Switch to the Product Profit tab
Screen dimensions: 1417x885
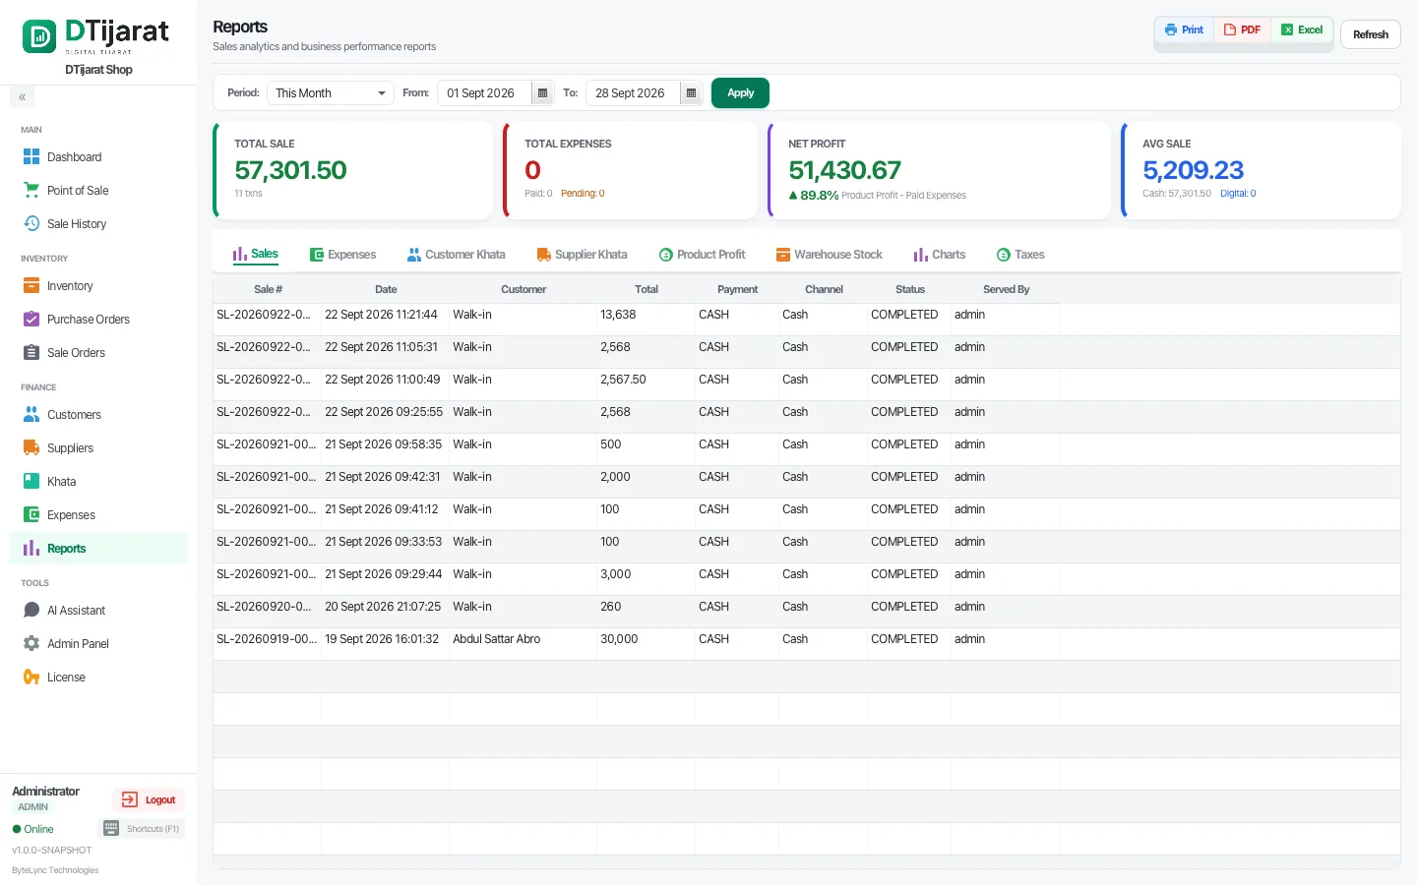click(x=702, y=255)
